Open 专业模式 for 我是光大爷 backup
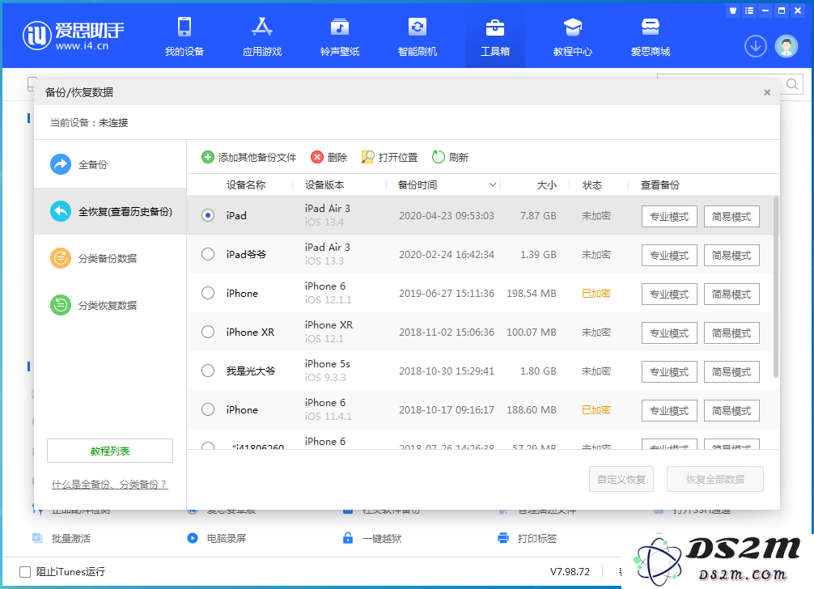Image resolution: width=814 pixels, height=589 pixels. click(x=669, y=372)
